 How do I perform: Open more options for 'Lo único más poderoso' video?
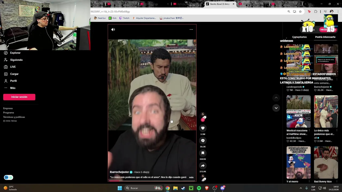point(337,131)
